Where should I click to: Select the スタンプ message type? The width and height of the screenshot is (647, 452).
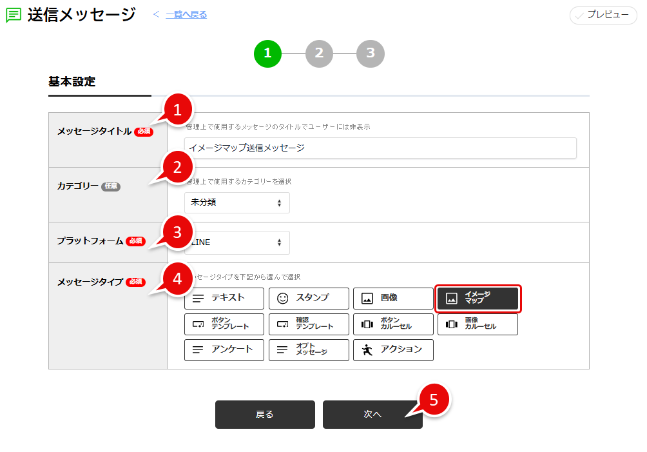308,298
